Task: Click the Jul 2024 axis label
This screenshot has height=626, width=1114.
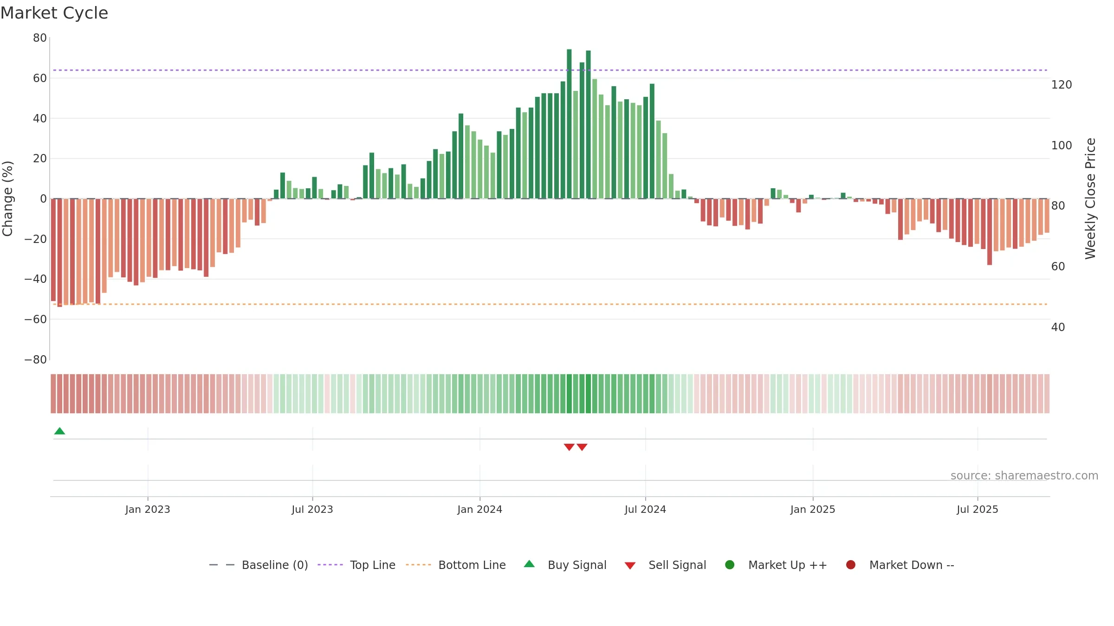Action: click(x=645, y=510)
